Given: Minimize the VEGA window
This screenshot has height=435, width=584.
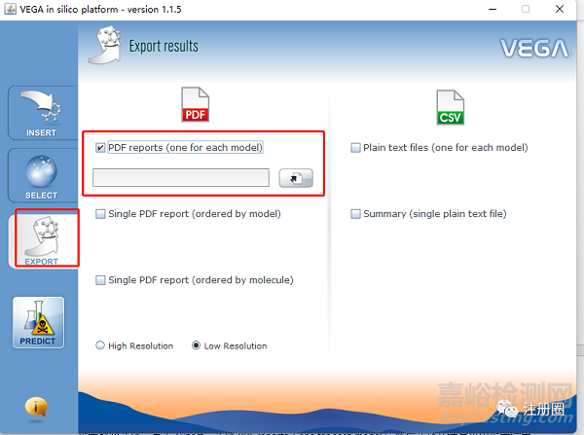Looking at the screenshot, I should (x=483, y=9).
